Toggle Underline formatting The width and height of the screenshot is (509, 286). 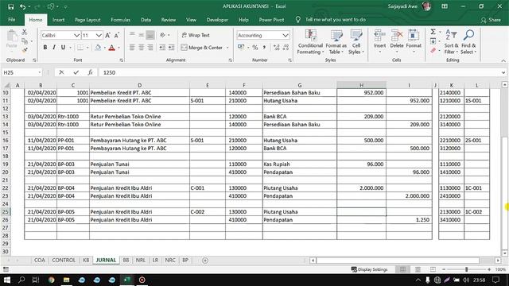[63, 48]
